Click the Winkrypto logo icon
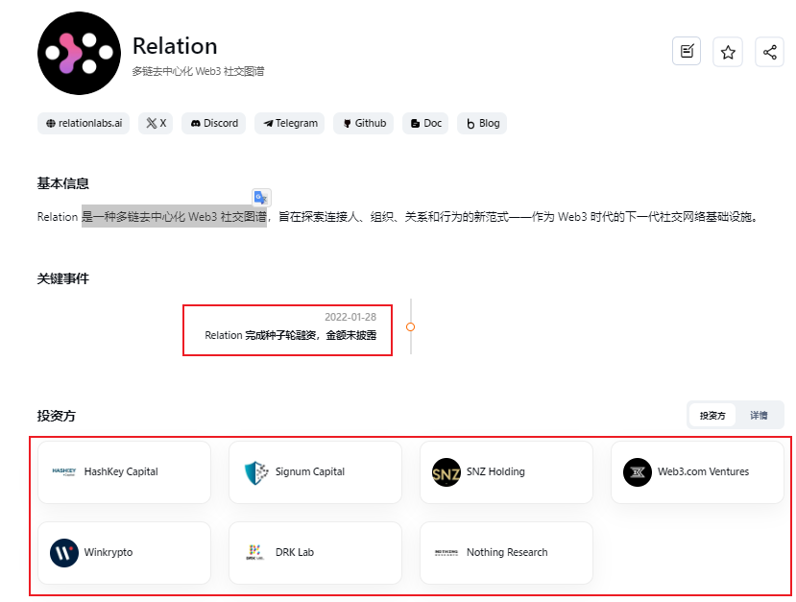This screenshot has height=602, width=796. coord(64,553)
